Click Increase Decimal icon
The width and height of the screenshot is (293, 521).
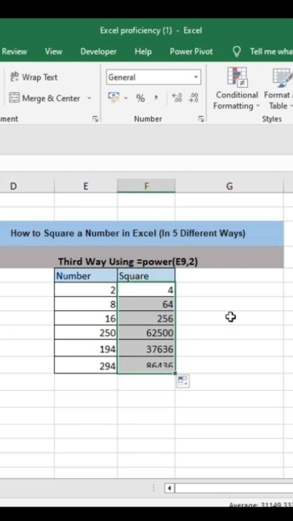tap(177, 98)
